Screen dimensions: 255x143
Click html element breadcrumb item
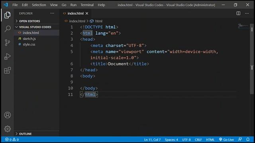pos(99,21)
